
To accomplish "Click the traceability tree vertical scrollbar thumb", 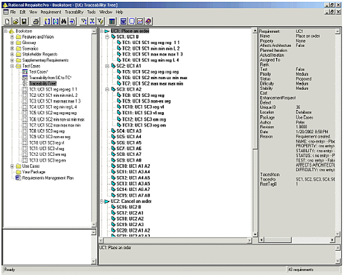I will 255,91.
